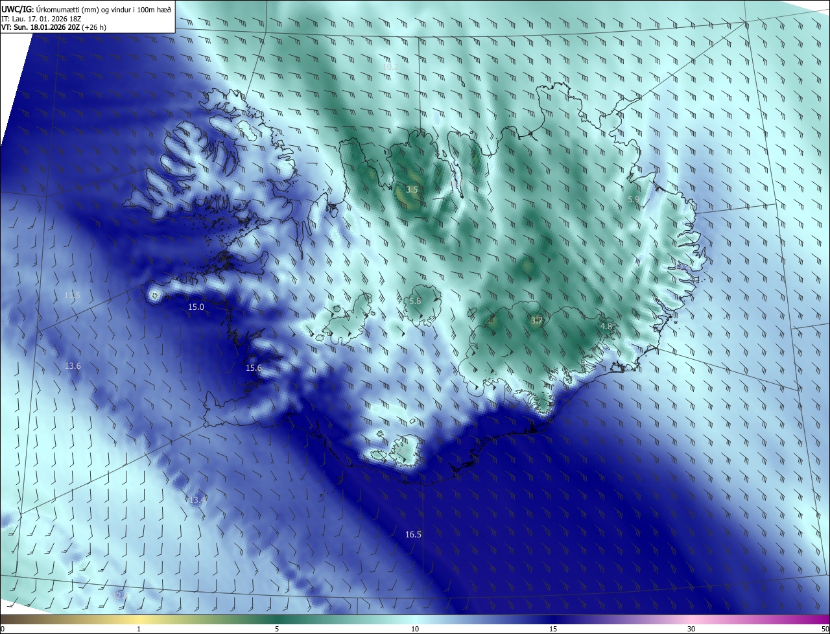The height and width of the screenshot is (634, 830).
Task: Click the 3.7 value label on the map
Action: [537, 320]
